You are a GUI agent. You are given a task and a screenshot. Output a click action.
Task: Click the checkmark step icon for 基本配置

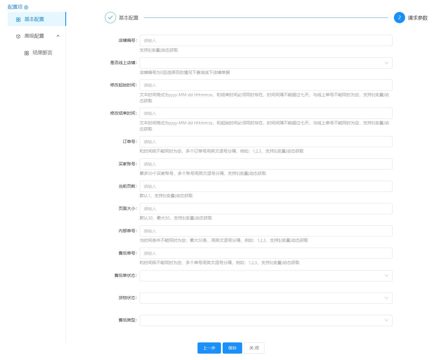(x=110, y=18)
